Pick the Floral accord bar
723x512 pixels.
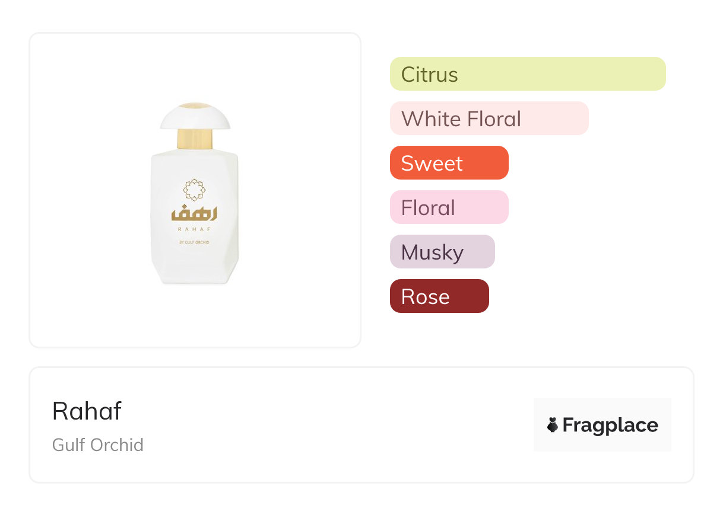click(449, 207)
